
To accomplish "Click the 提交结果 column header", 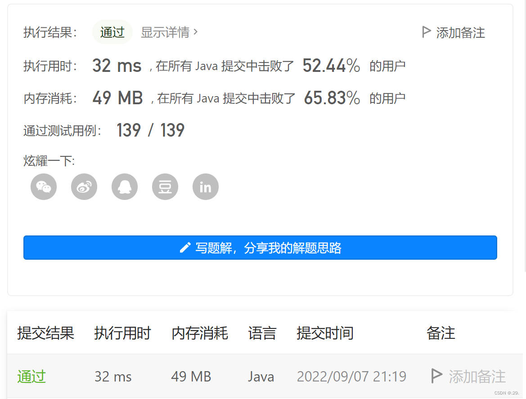I will (x=45, y=333).
